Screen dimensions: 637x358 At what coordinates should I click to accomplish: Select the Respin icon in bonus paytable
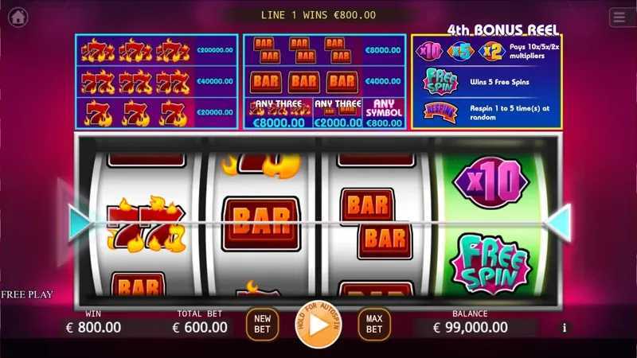pos(440,112)
